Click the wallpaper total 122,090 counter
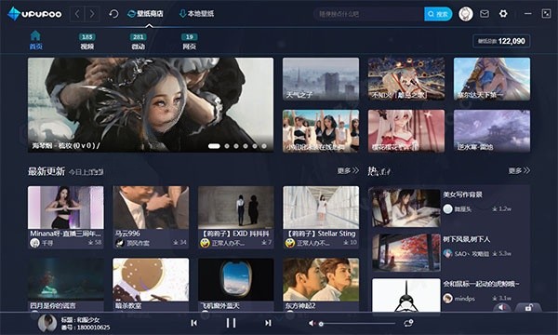The width and height of the screenshot is (558, 335). [501, 41]
